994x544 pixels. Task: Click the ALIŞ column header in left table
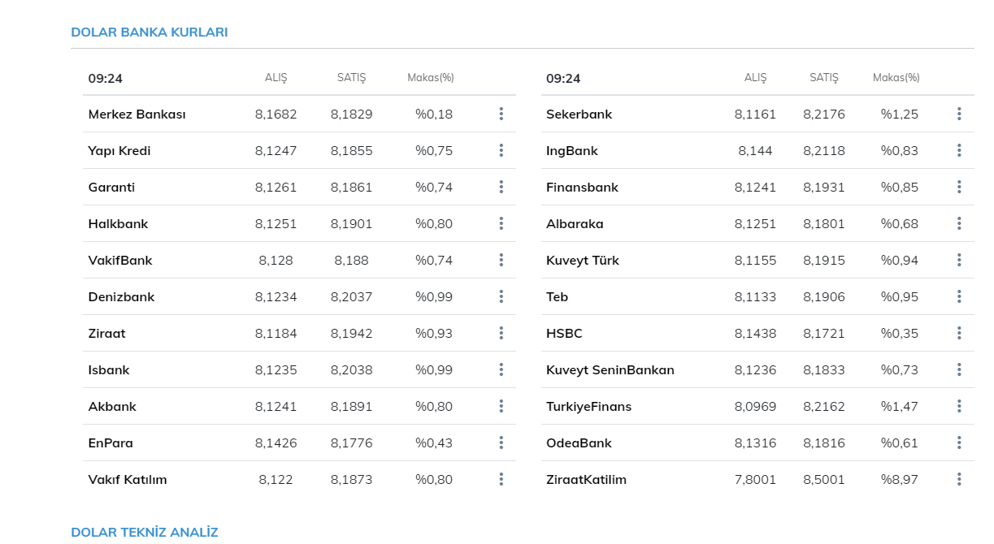pos(276,78)
